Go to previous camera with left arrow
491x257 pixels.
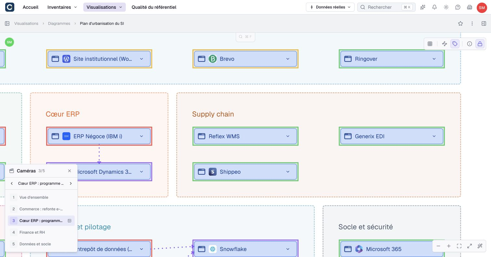click(x=12, y=183)
